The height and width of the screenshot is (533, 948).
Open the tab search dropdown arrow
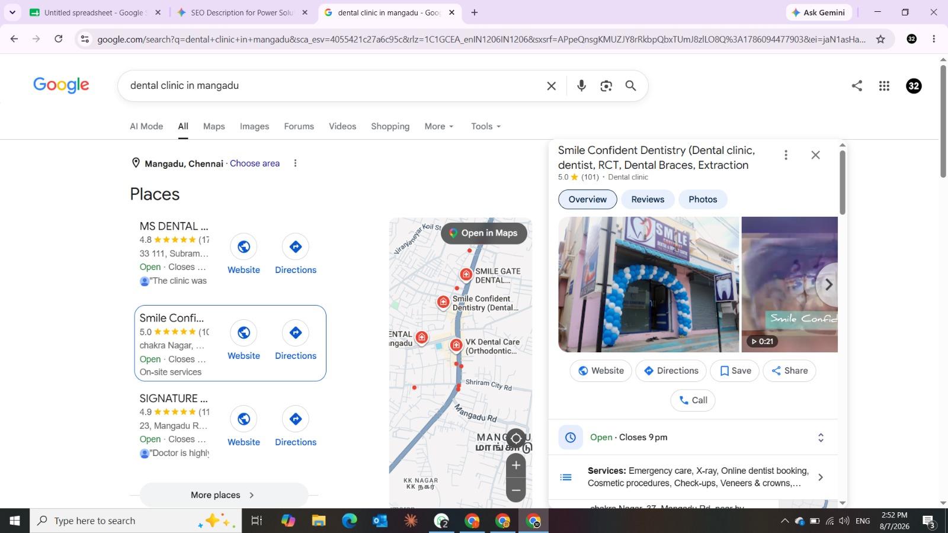coord(12,12)
